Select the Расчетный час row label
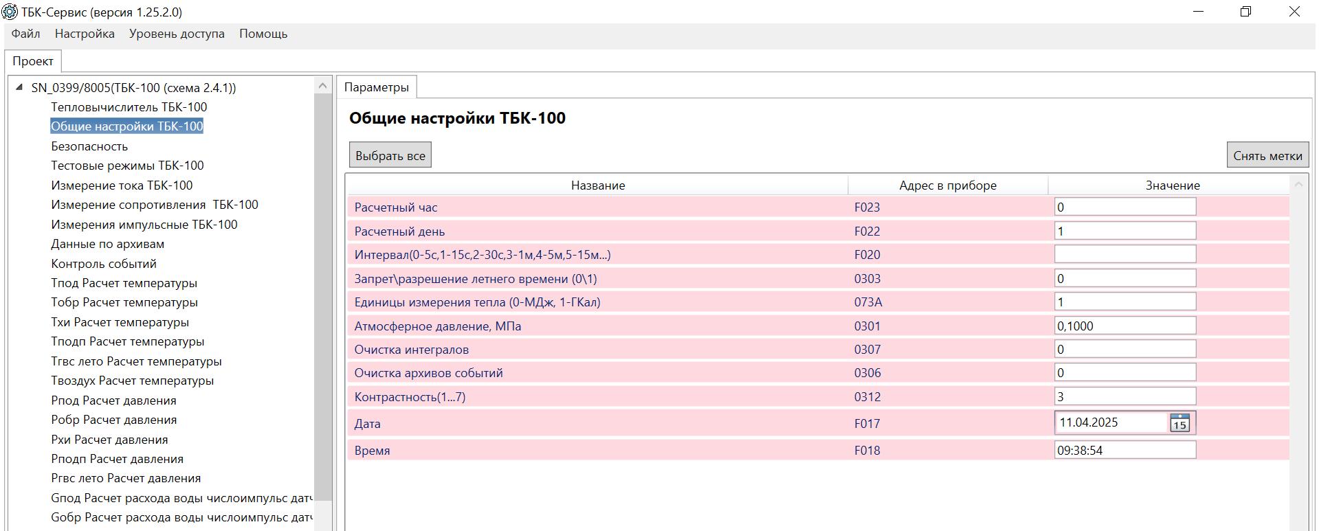 396,207
